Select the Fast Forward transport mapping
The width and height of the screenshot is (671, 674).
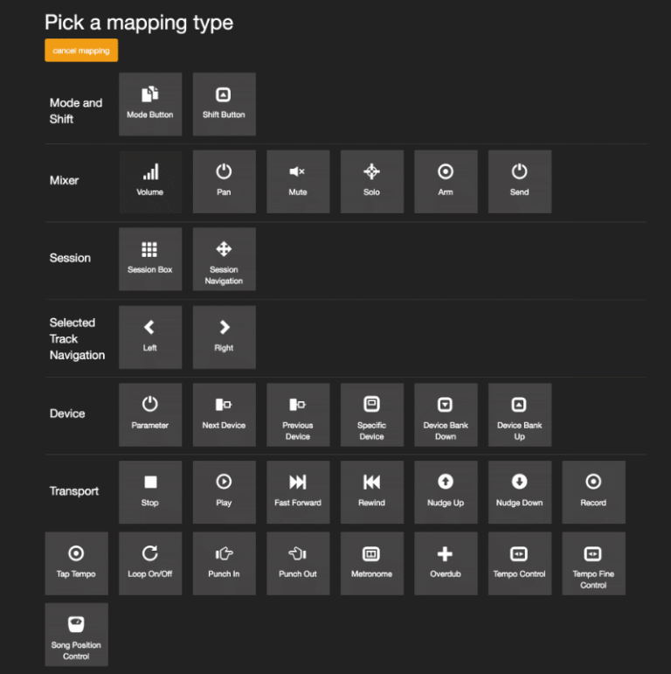298,492
